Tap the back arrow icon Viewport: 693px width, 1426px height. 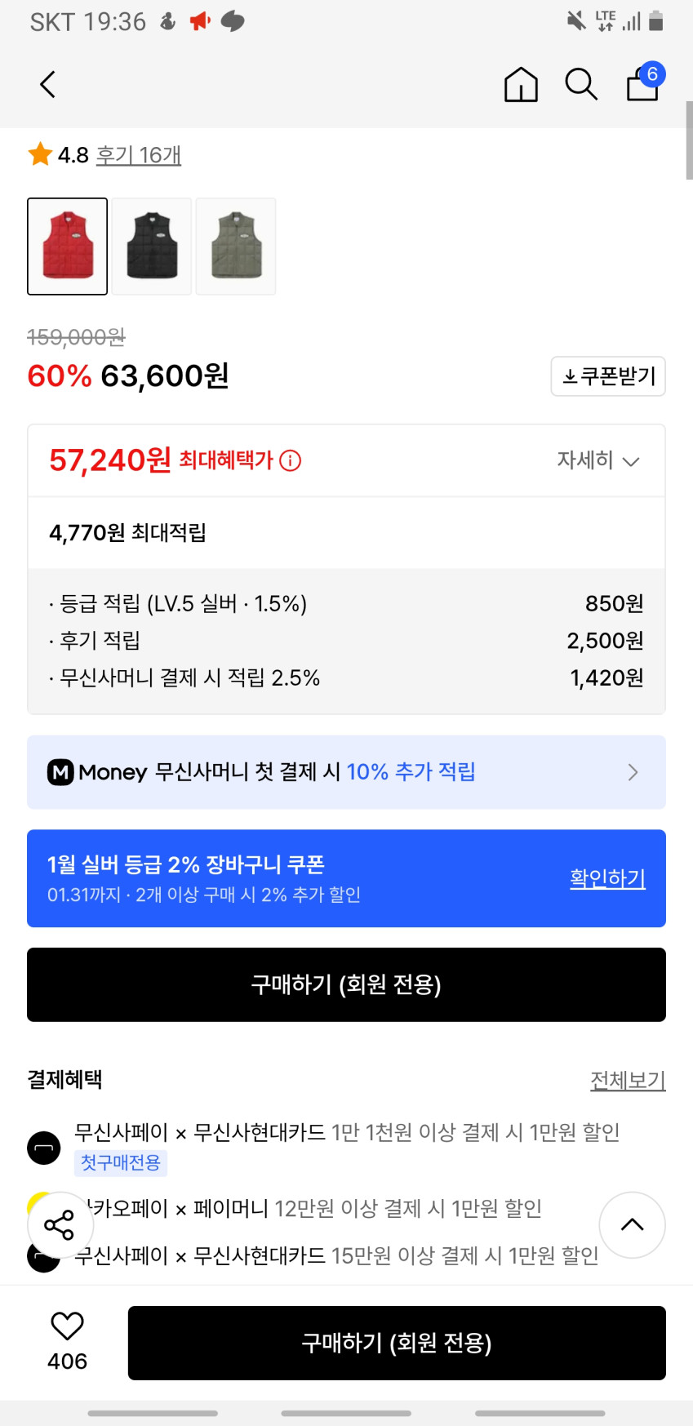pos(48,84)
